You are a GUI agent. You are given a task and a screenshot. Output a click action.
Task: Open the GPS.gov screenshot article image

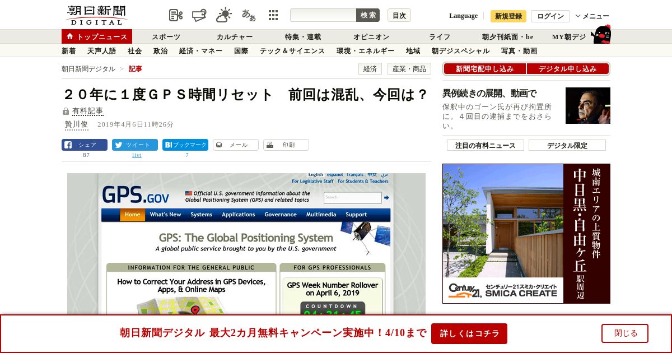pyautogui.click(x=246, y=244)
